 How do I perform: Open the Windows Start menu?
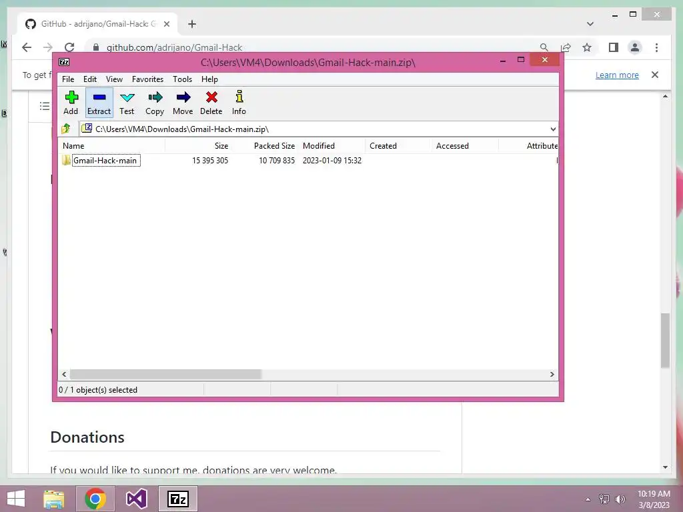pyautogui.click(x=16, y=499)
